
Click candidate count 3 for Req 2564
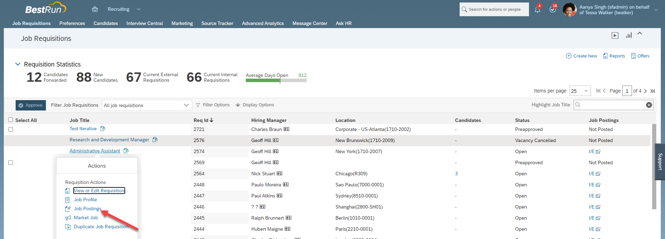pyautogui.click(x=456, y=174)
